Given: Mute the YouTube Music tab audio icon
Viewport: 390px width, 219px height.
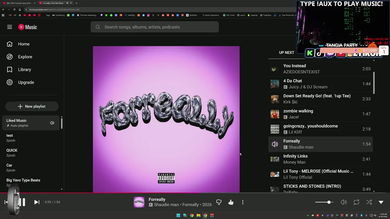Looking at the screenshot, I should (x=67, y=3).
